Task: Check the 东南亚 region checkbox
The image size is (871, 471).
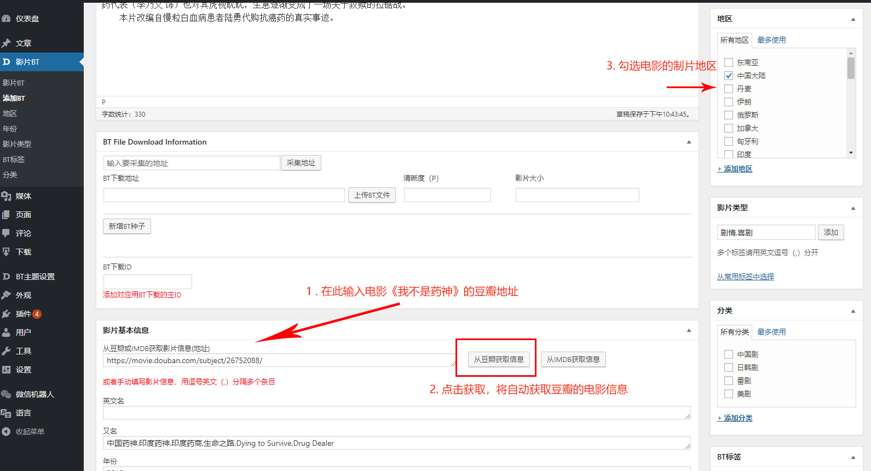Action: click(729, 62)
